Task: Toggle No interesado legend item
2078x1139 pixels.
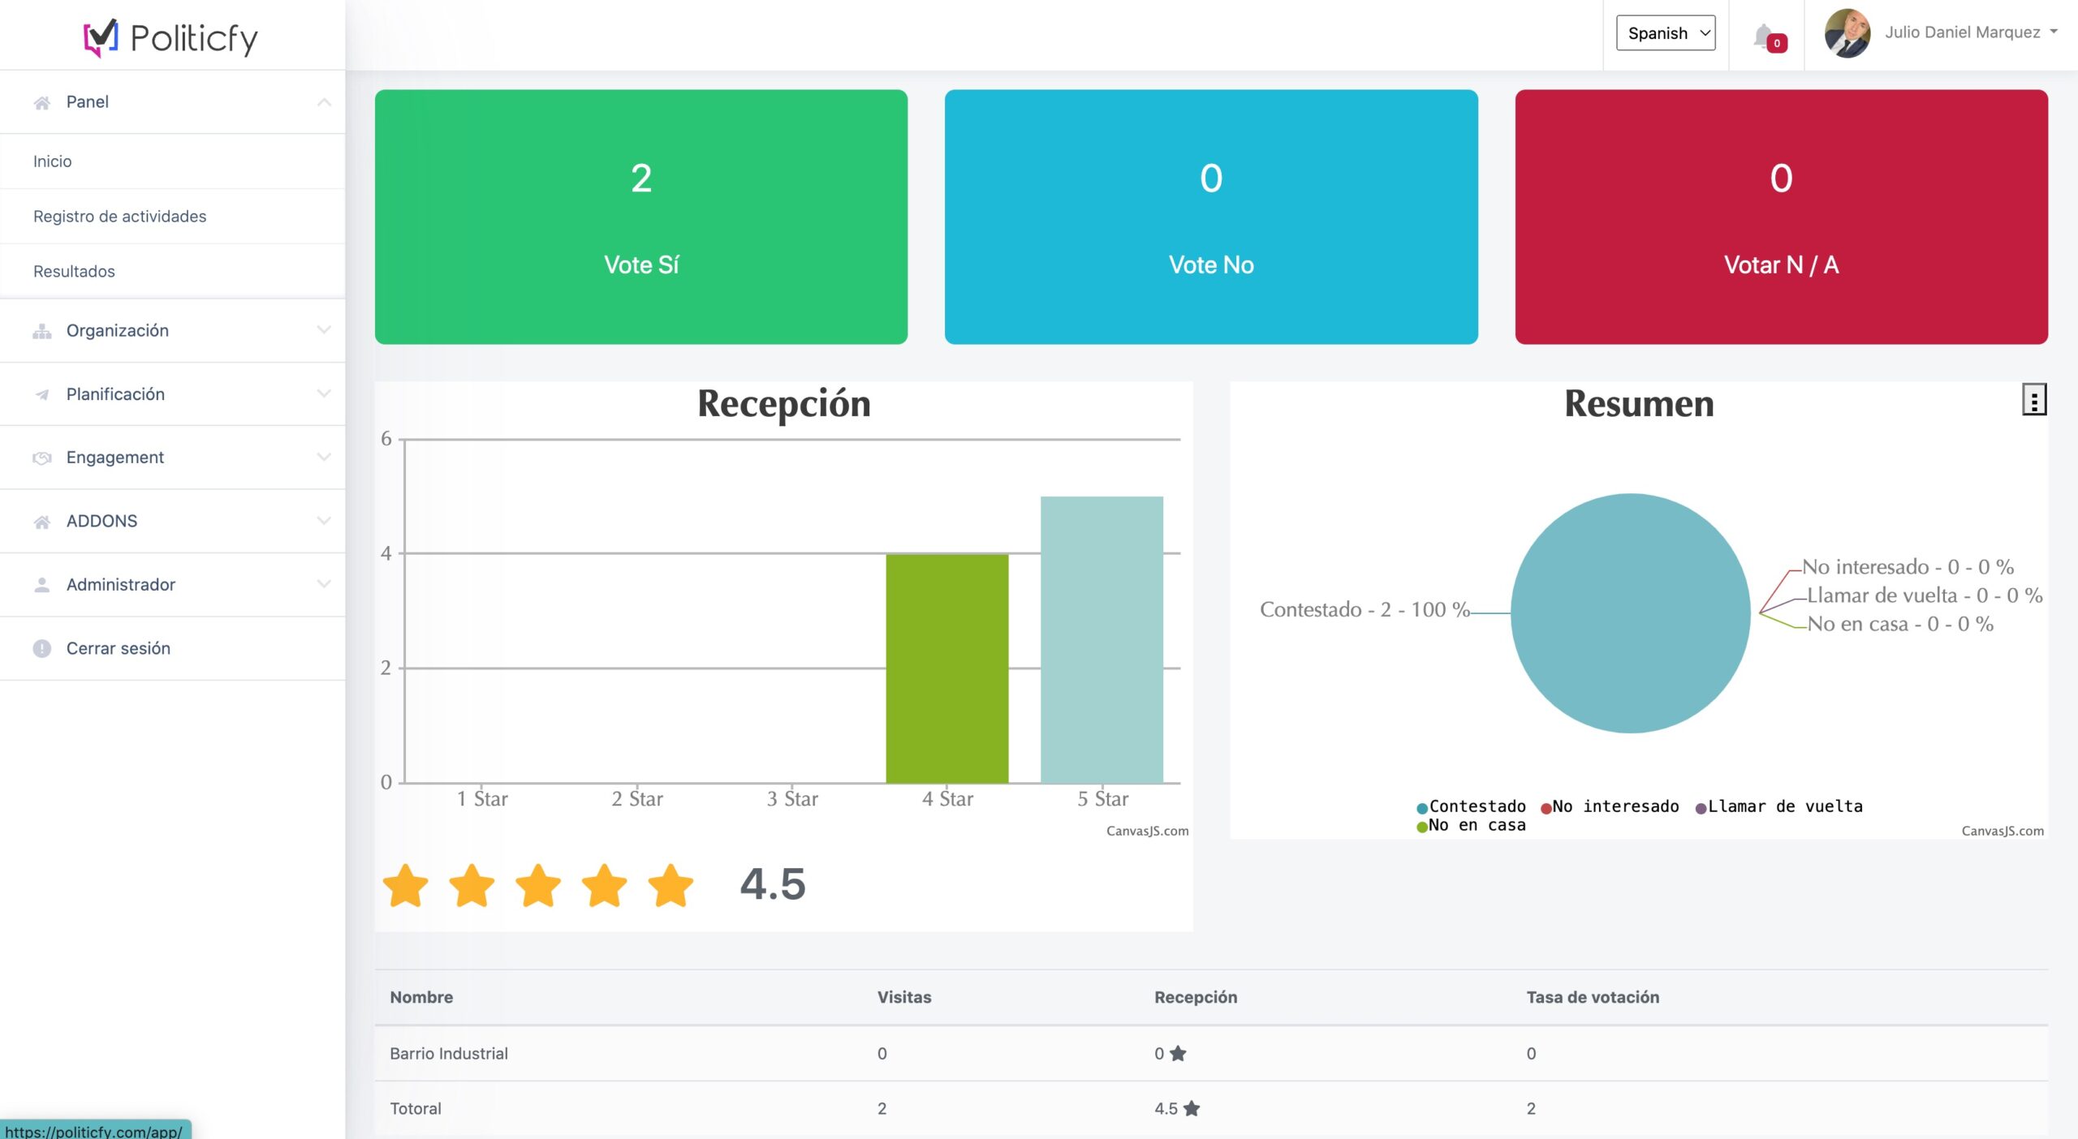Action: [x=1610, y=806]
